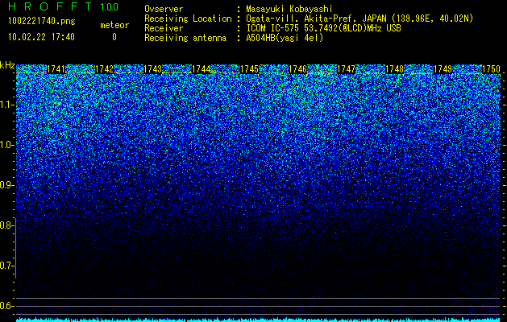Click the 1741 time marker
The image size is (507, 322).
click(x=56, y=69)
